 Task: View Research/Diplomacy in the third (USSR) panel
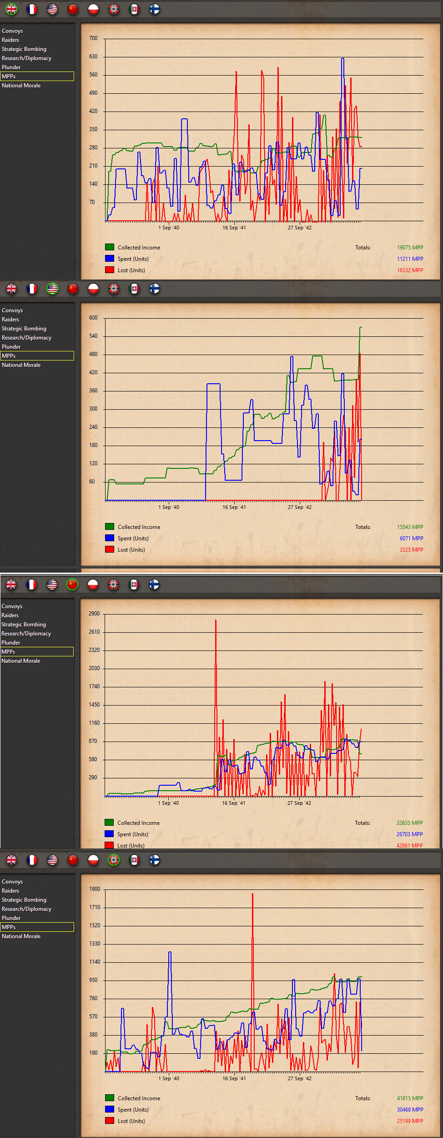(26, 634)
